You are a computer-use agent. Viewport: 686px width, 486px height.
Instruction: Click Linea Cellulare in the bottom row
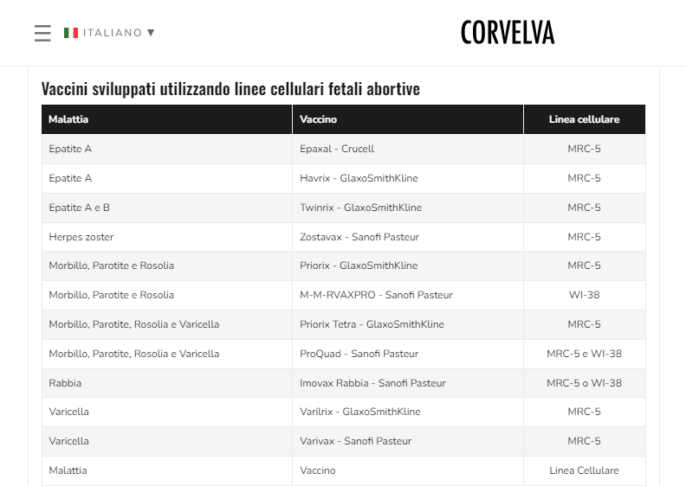[x=584, y=470]
